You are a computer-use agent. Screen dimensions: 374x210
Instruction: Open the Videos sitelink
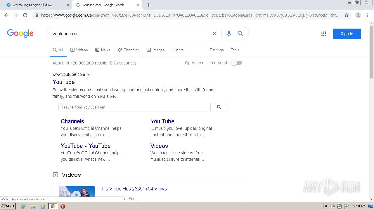pos(159,146)
